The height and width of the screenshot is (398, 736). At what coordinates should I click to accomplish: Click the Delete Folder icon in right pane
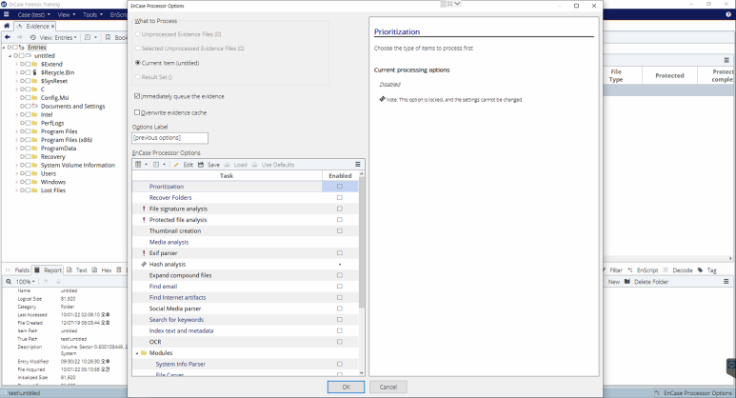pyautogui.click(x=627, y=282)
